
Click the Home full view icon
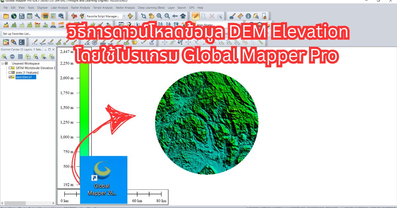tap(183, 16)
